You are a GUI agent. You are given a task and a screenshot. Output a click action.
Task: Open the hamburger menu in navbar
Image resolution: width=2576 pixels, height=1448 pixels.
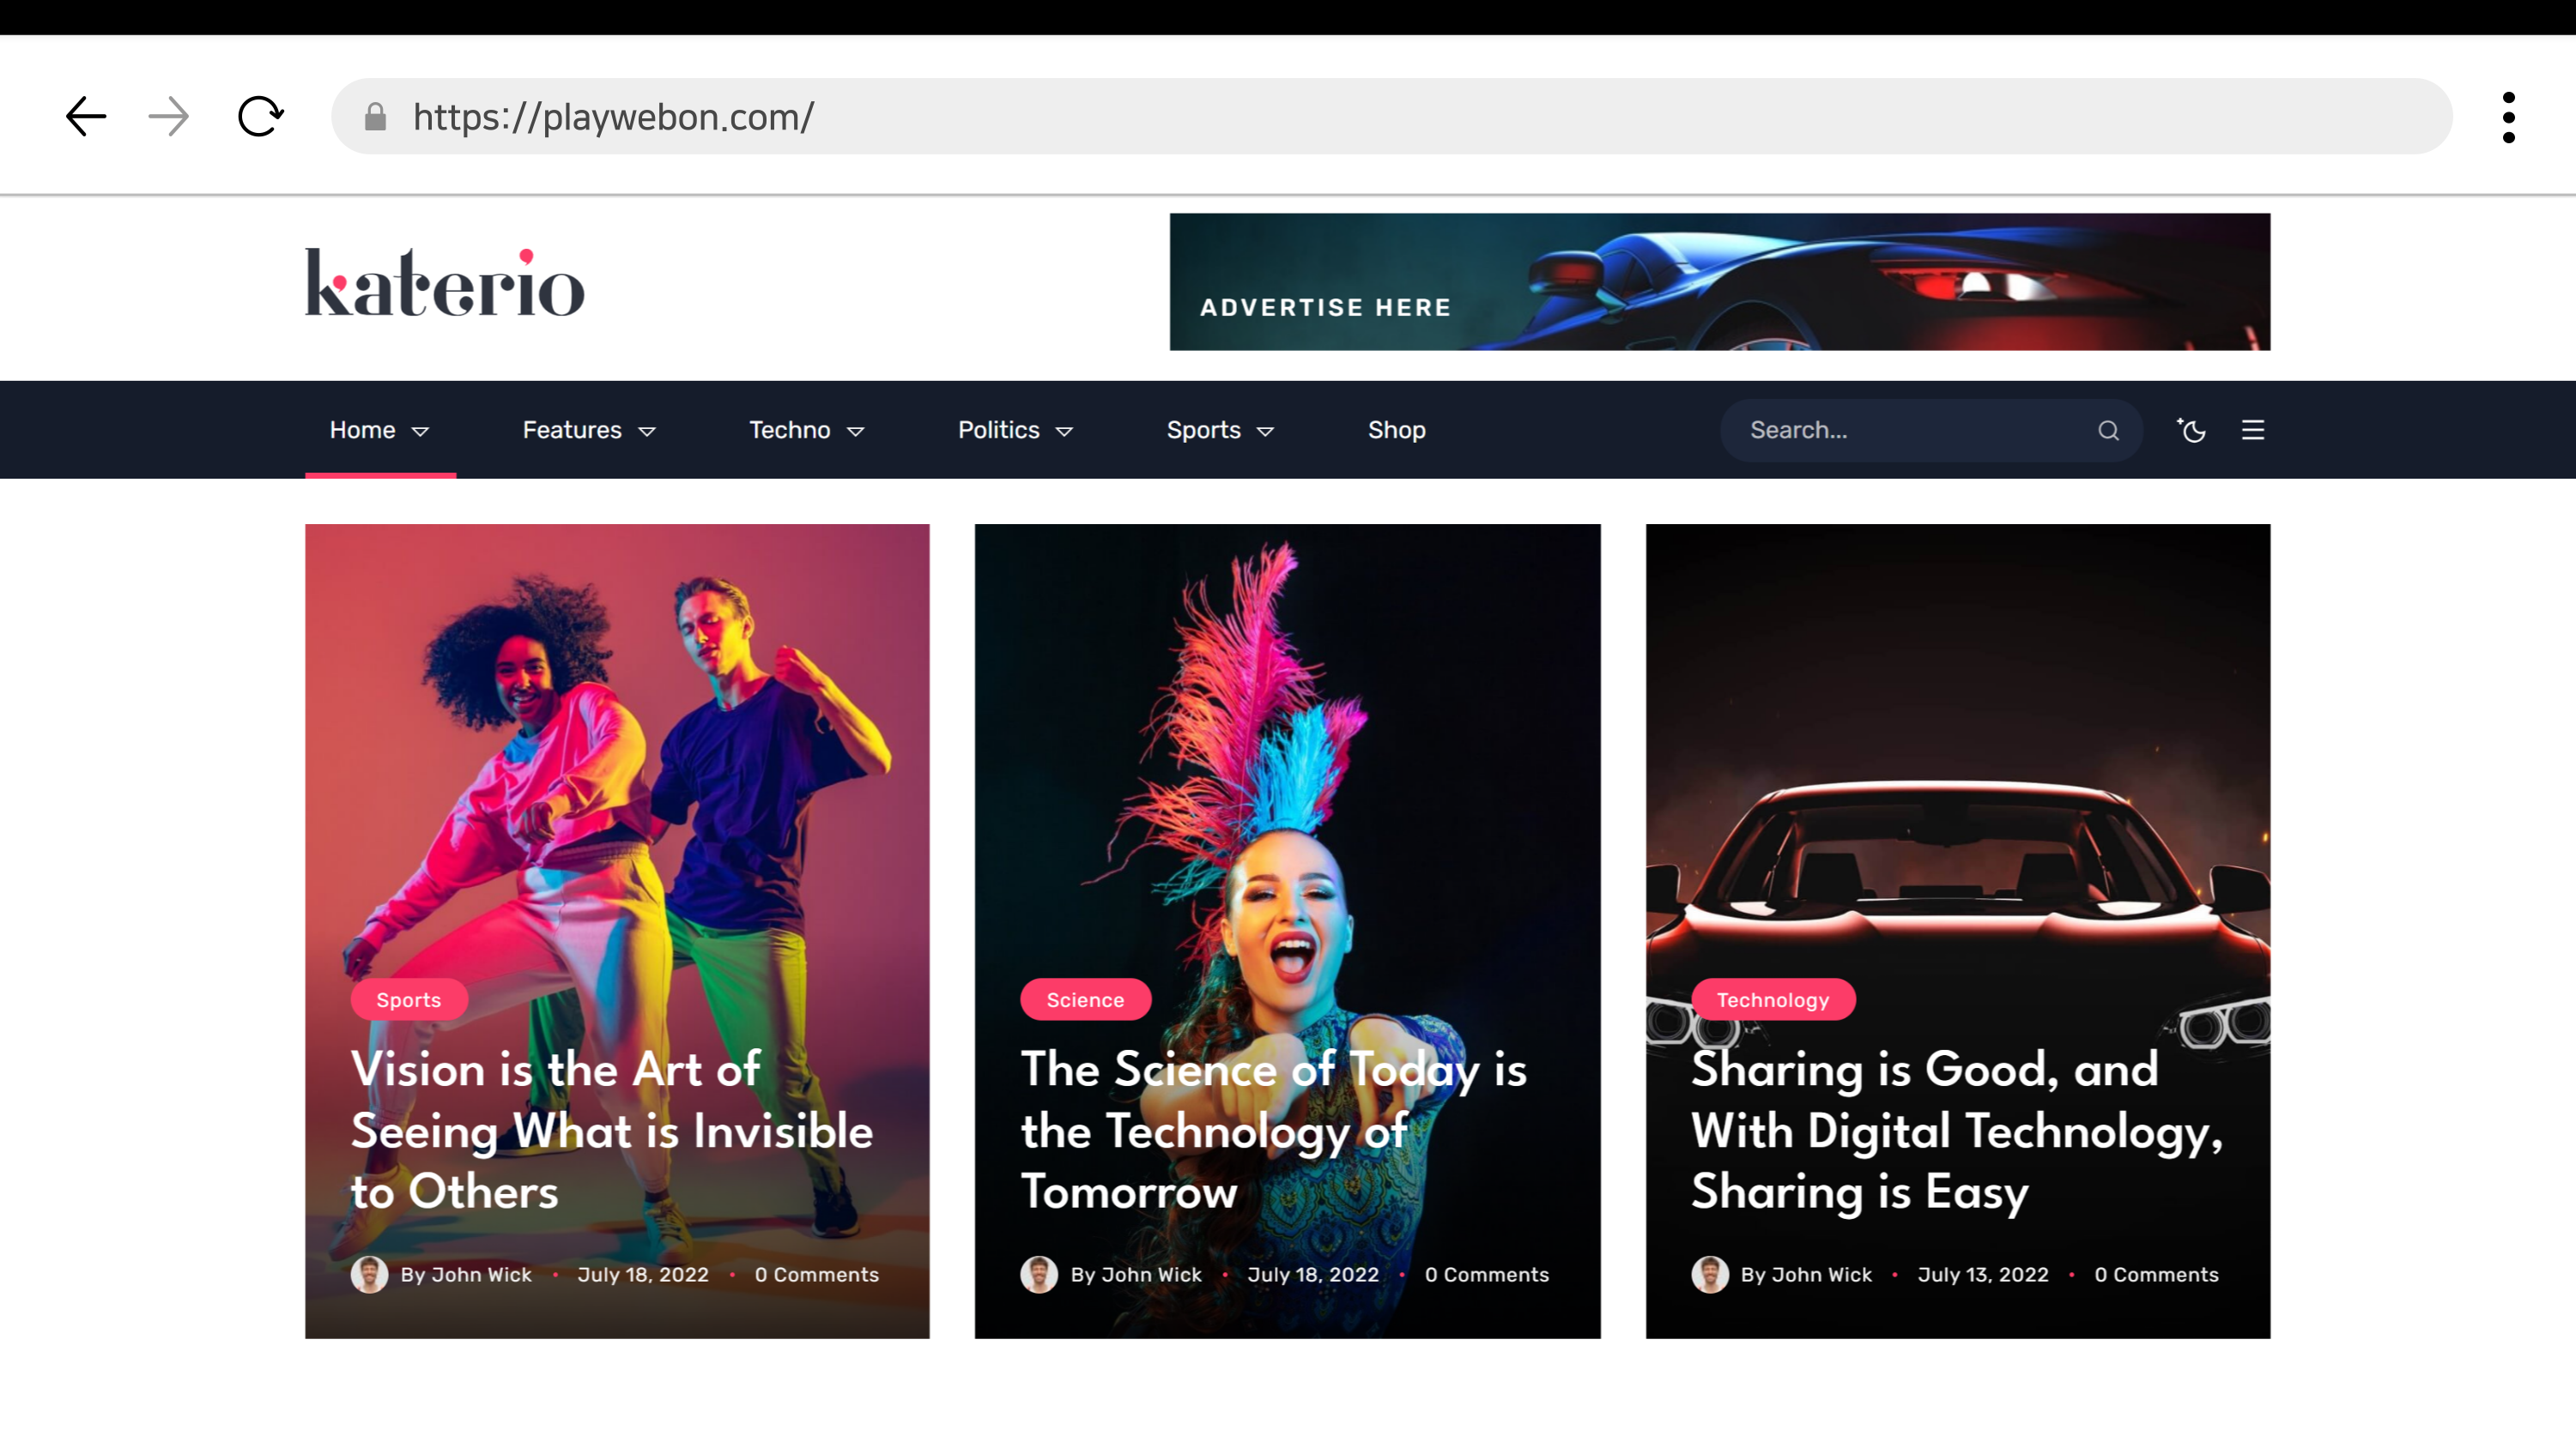click(2253, 431)
